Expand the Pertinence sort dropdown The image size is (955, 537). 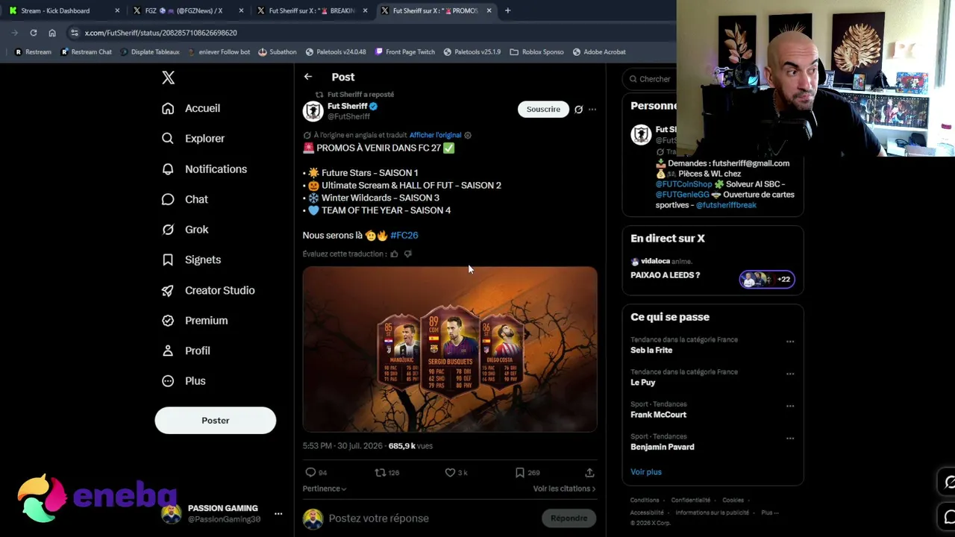(325, 489)
